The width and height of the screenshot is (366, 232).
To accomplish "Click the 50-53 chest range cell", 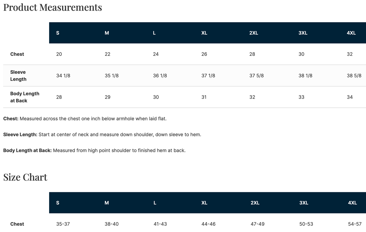I will (306, 224).
